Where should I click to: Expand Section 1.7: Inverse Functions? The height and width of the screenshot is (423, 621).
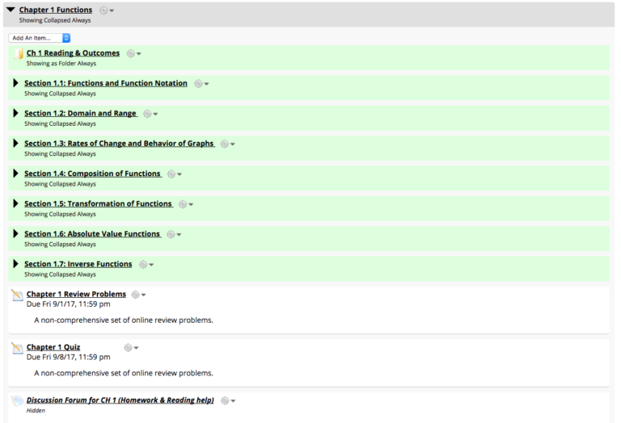(x=15, y=264)
